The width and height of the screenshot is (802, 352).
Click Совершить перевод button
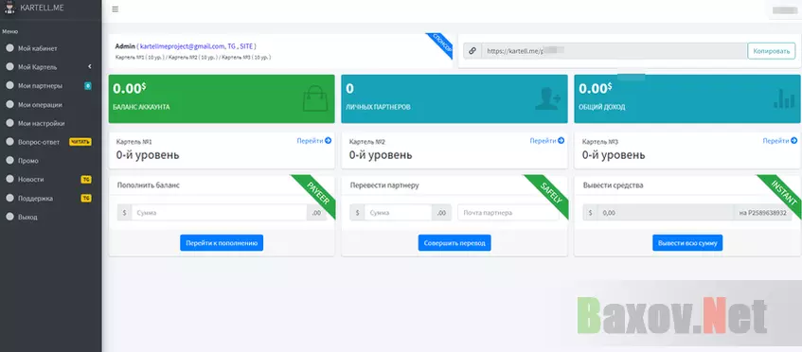(454, 243)
